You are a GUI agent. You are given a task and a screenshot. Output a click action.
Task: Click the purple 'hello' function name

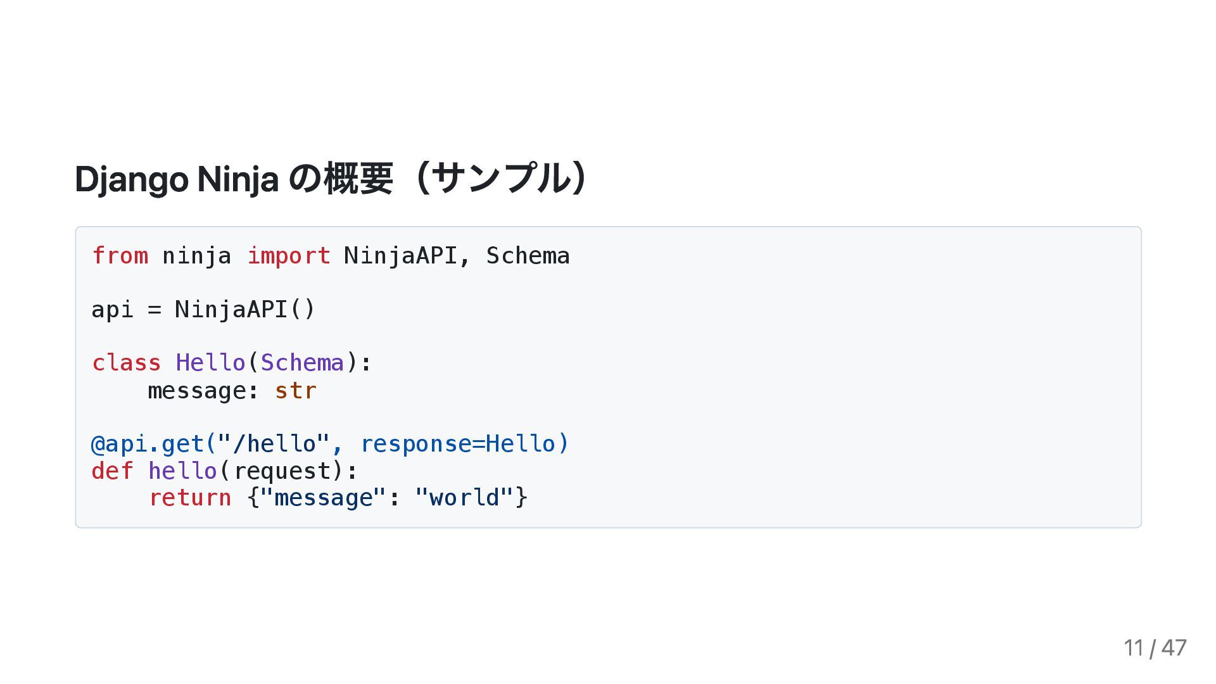182,471
